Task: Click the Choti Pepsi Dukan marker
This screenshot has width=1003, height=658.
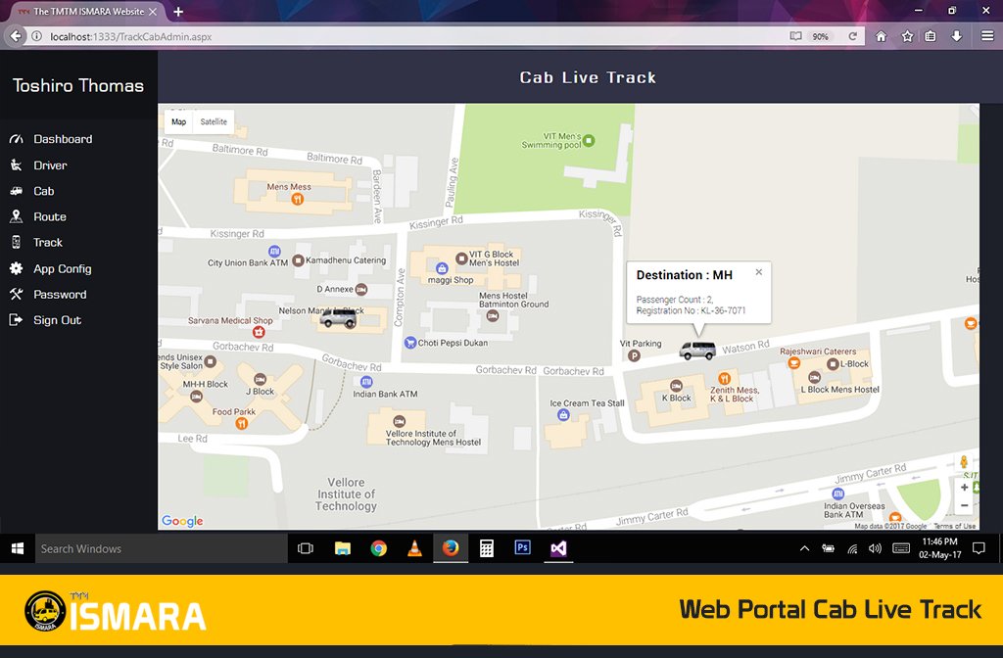Action: point(410,343)
